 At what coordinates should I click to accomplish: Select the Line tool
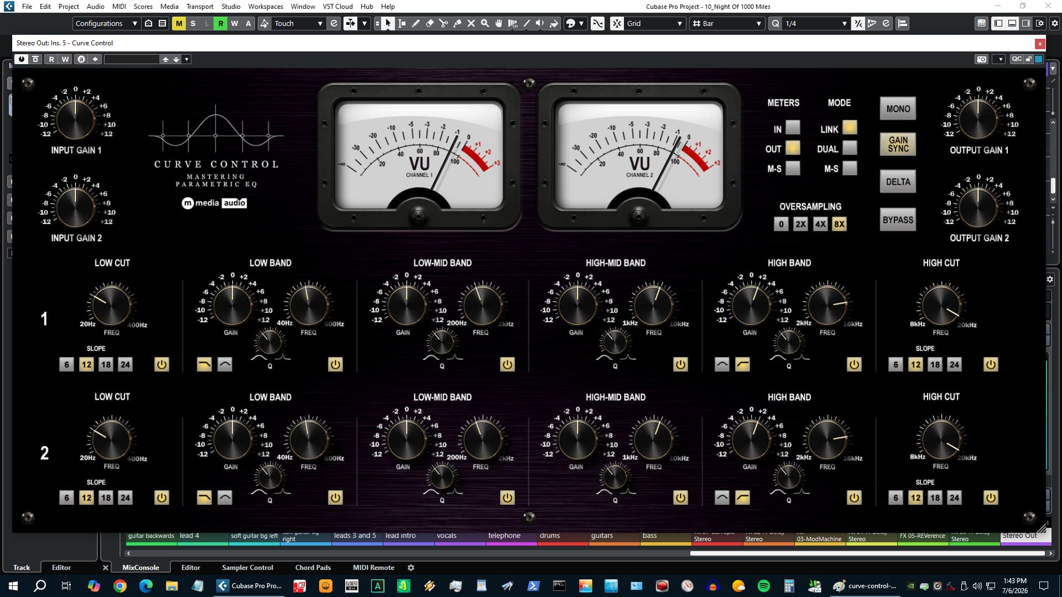(527, 23)
